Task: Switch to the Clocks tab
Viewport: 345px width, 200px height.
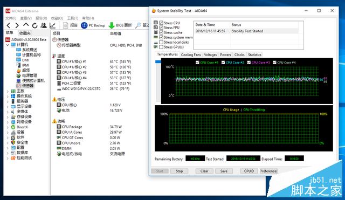Action: click(239, 55)
